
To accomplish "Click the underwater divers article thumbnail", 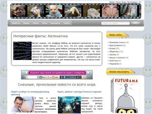I will pyautogui.click(x=69, y=105).
